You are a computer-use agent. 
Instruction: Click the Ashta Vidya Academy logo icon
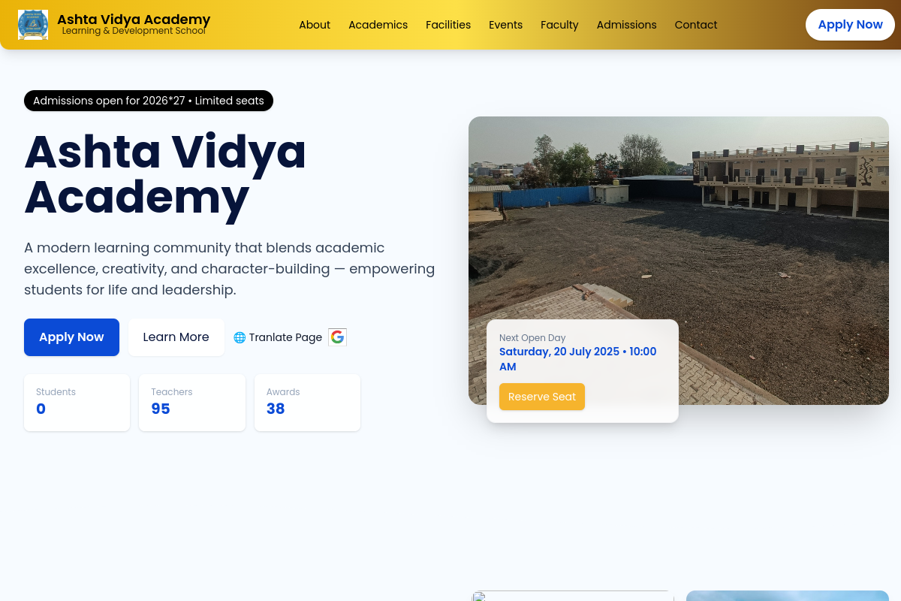[33, 25]
